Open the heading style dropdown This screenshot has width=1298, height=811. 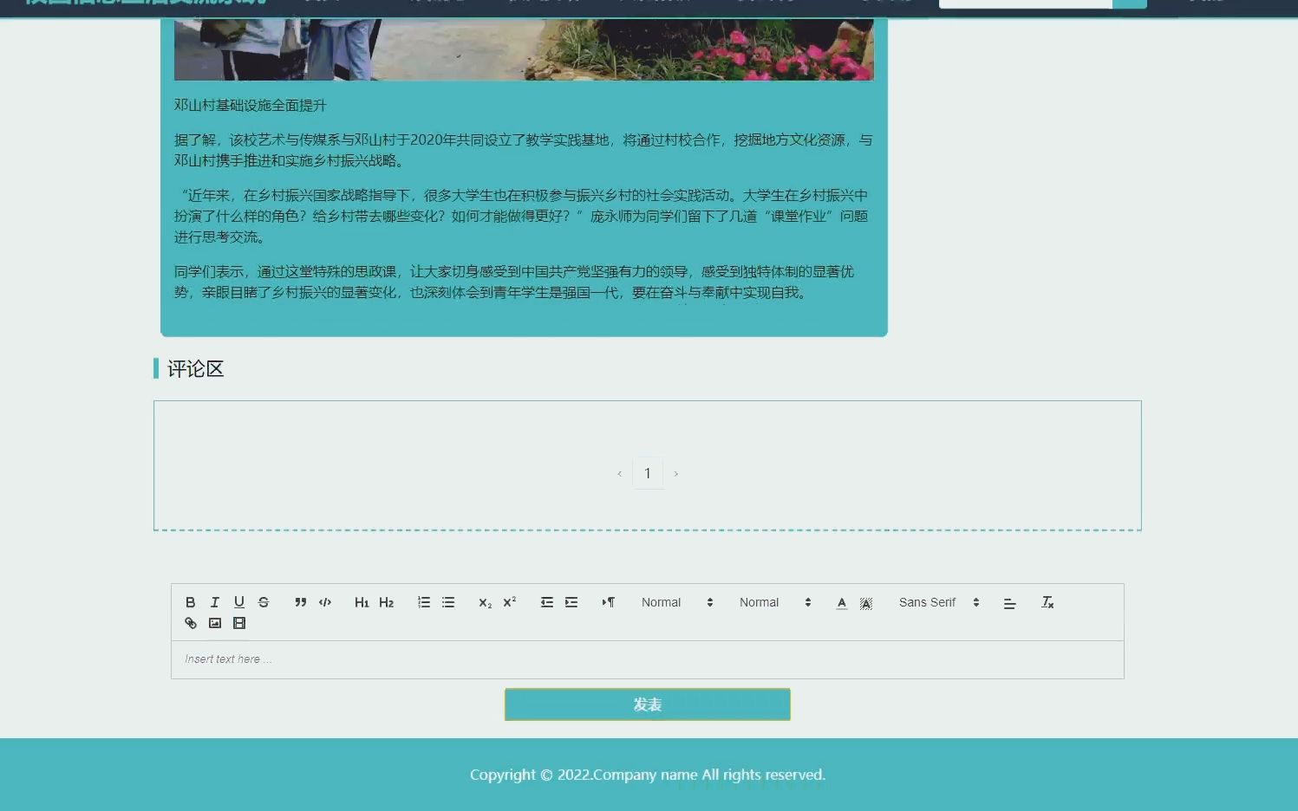tap(774, 602)
